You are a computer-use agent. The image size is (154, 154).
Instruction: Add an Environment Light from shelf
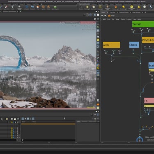coord(132,8)
